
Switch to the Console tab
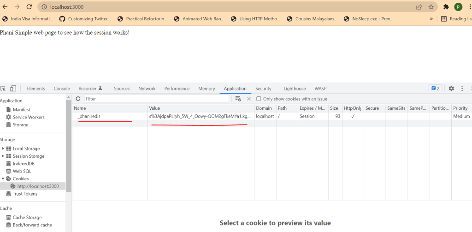pyautogui.click(x=62, y=89)
